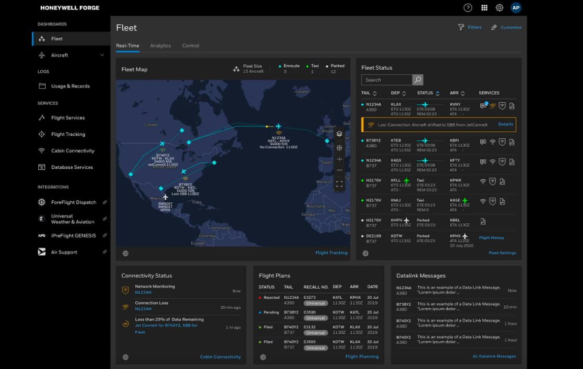Zoom in on the fleet map
The height and width of the screenshot is (369, 583).
[339, 159]
